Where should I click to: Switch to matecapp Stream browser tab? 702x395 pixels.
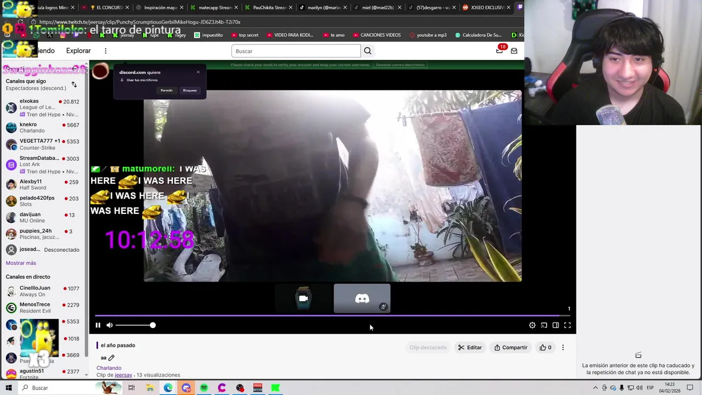pos(214,8)
